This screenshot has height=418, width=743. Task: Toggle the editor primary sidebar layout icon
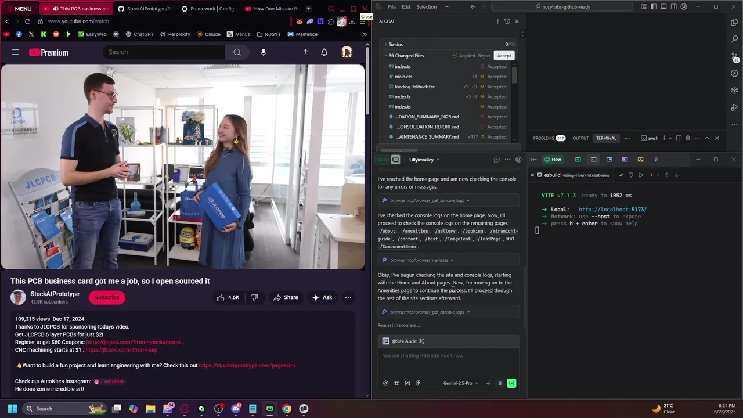(654, 7)
